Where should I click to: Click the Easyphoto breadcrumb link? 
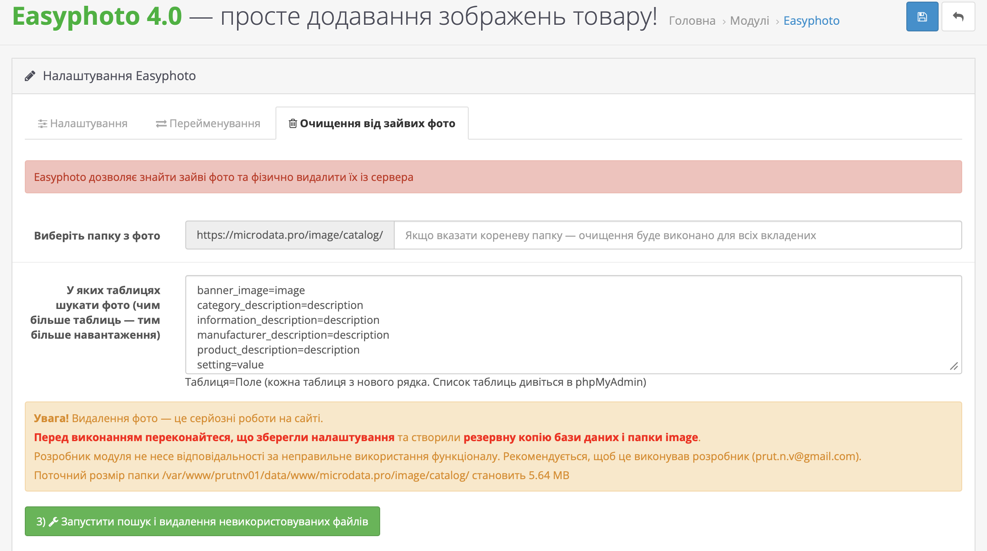(811, 21)
